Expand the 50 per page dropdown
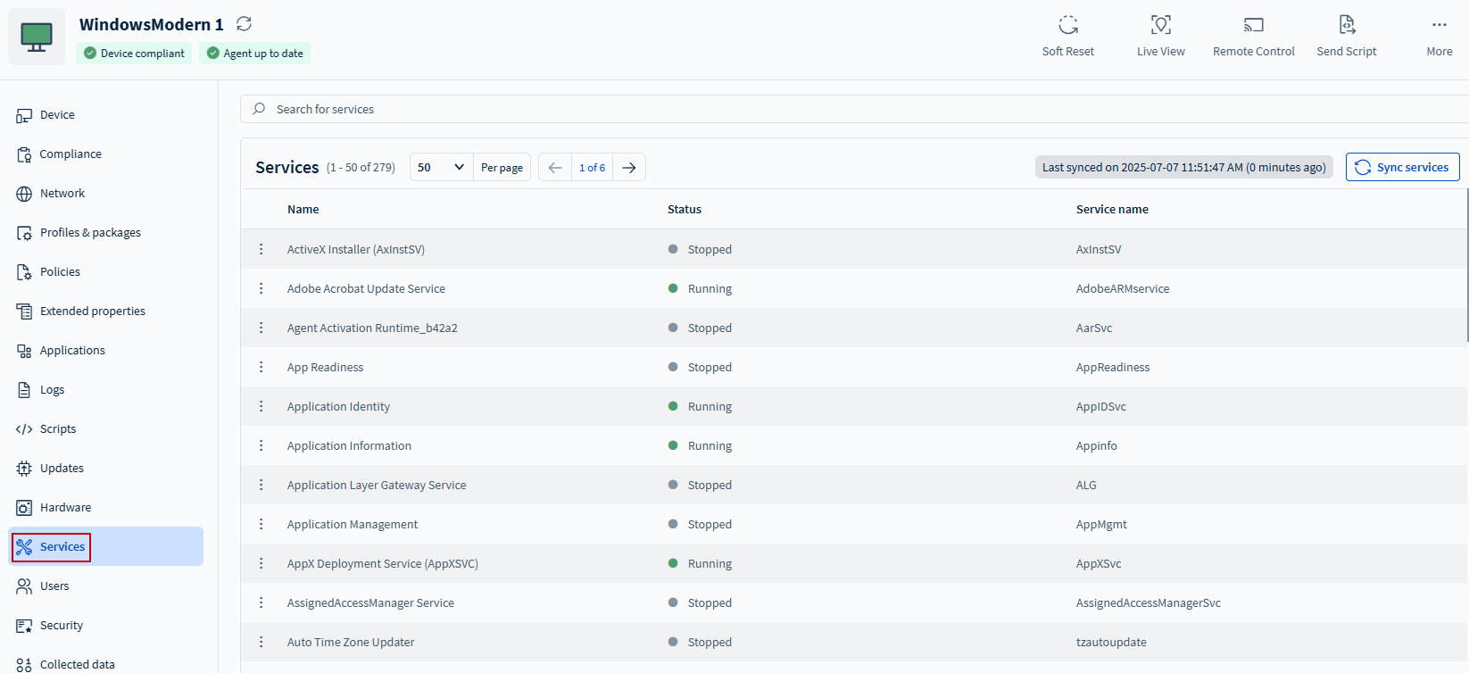This screenshot has height=673, width=1469. click(x=441, y=168)
